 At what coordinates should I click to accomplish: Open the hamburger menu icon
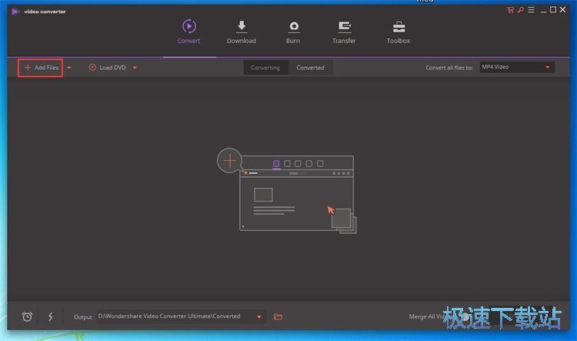point(531,10)
